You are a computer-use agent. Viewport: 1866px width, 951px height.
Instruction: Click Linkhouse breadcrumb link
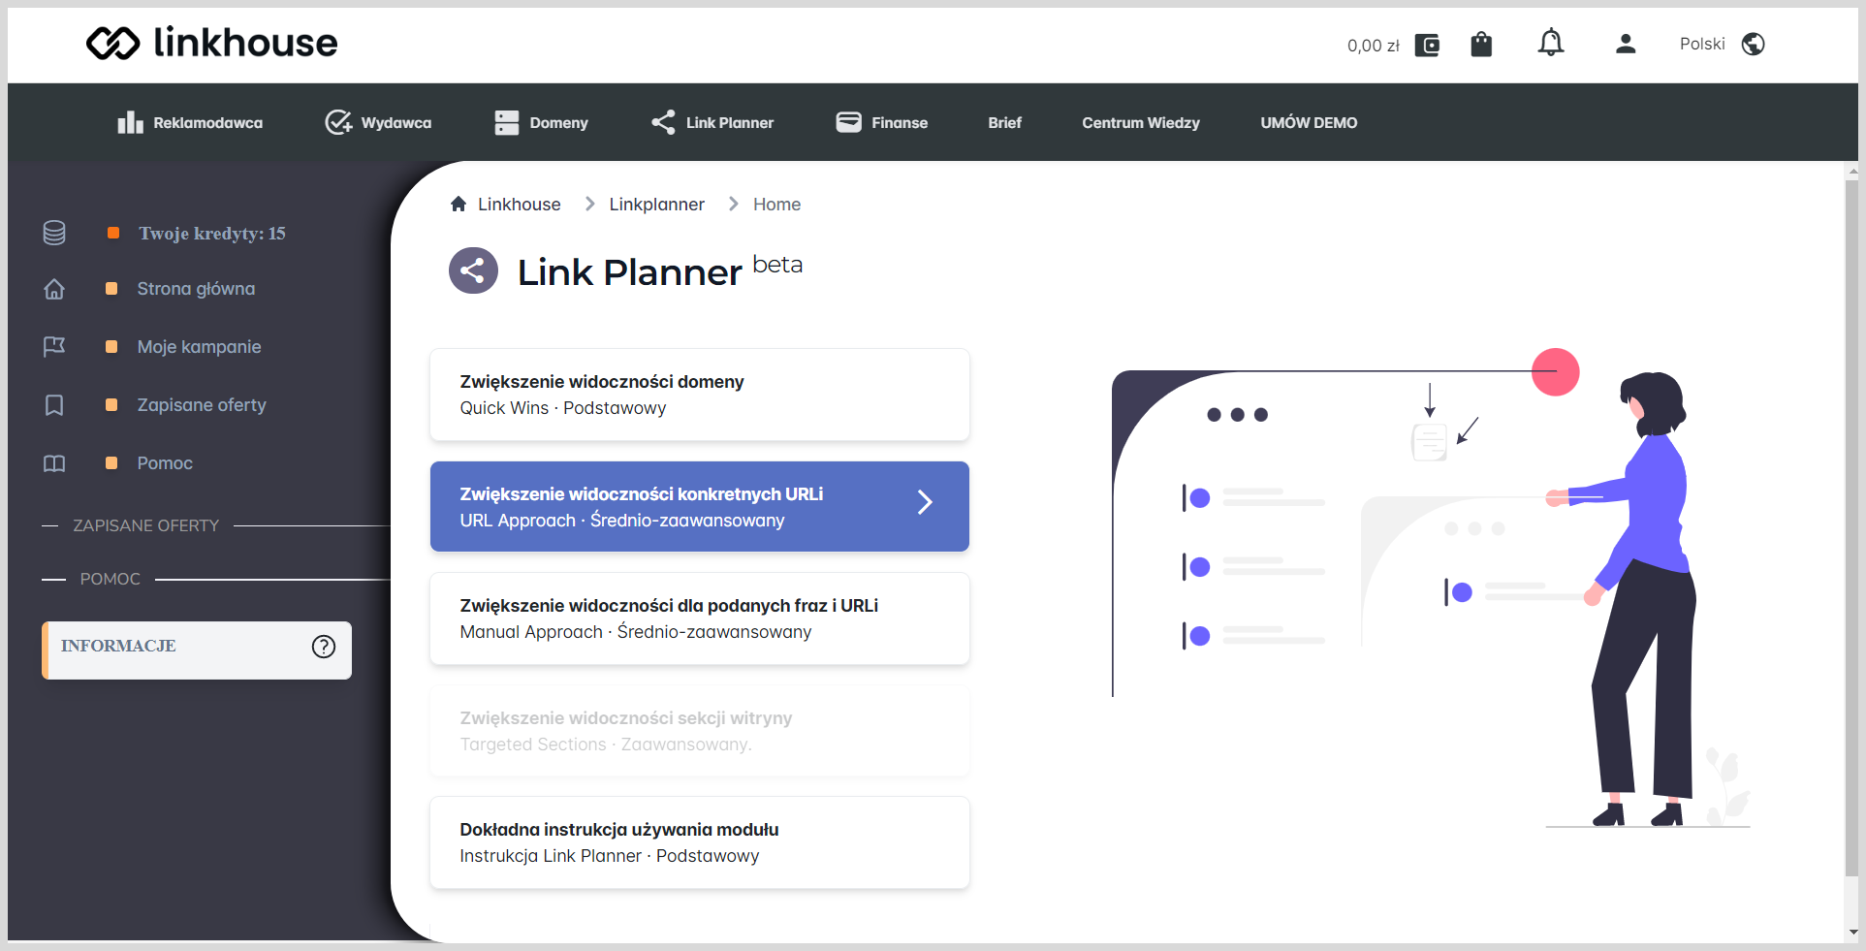pyautogui.click(x=519, y=205)
